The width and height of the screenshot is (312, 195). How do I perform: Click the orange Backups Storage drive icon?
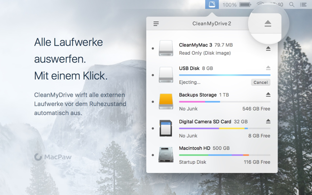[x=166, y=101]
